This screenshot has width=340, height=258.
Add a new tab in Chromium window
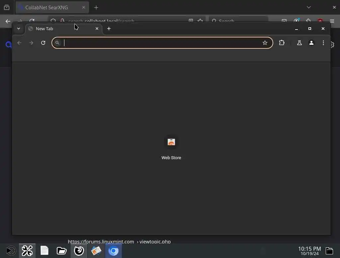coord(109,29)
